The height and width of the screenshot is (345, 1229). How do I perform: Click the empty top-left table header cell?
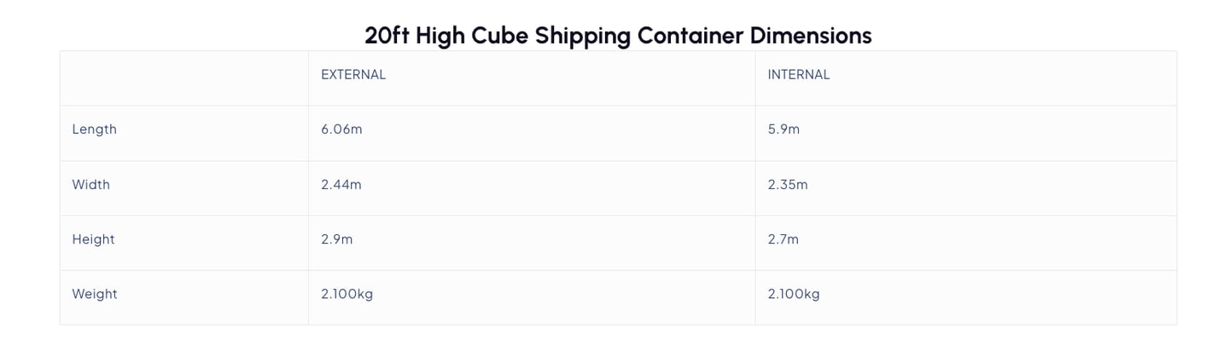pos(183,78)
